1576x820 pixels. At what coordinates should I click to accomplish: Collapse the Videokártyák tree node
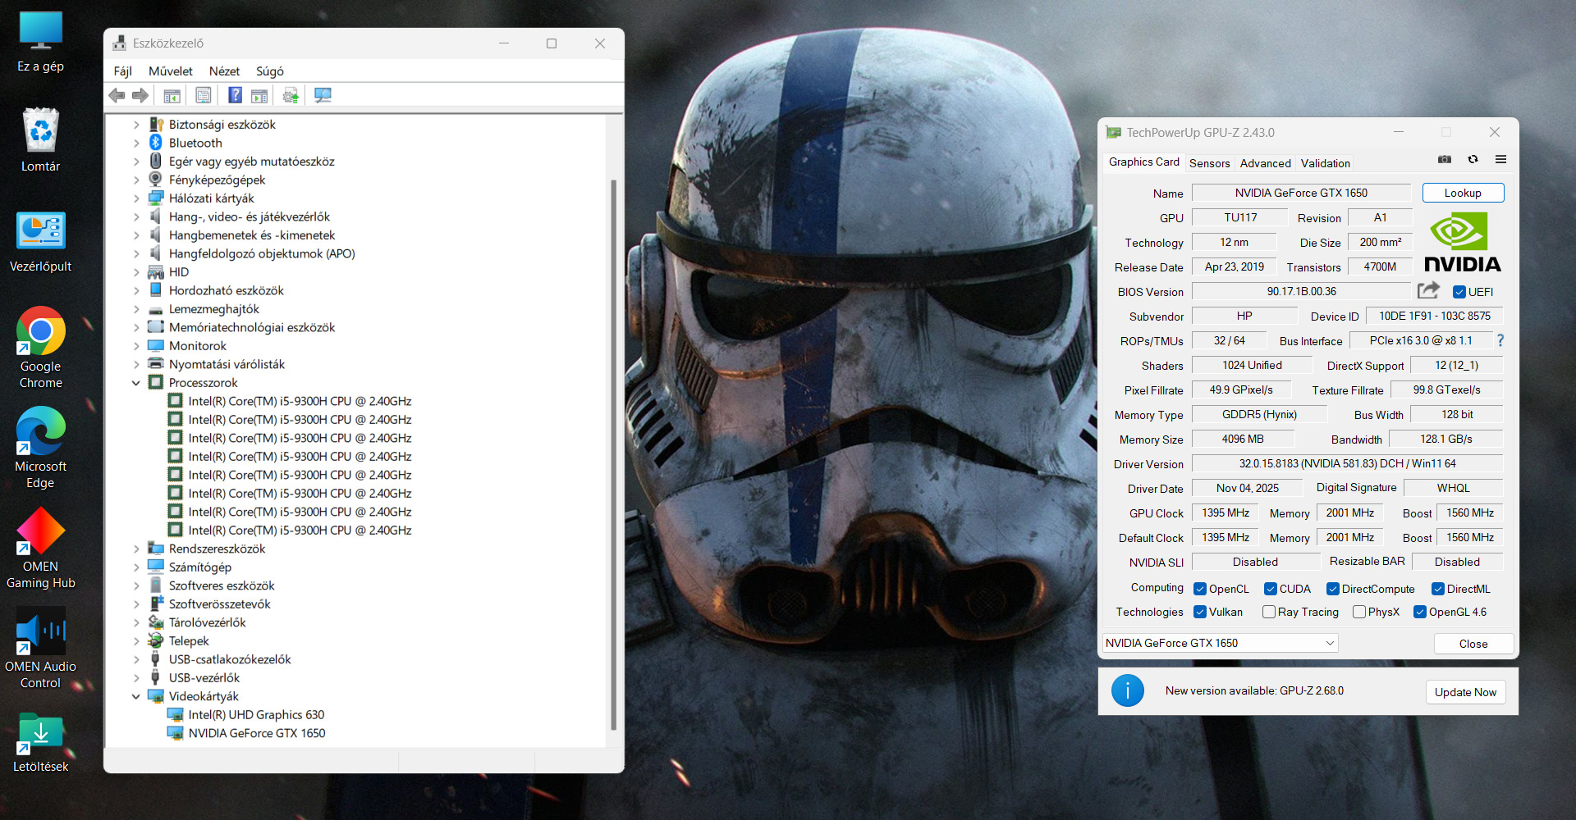(136, 696)
